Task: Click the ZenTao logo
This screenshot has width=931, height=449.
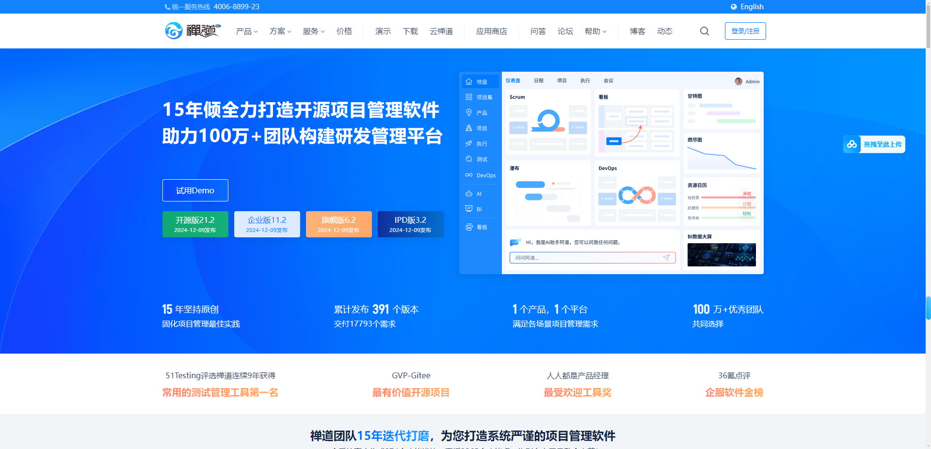Action: coord(193,31)
